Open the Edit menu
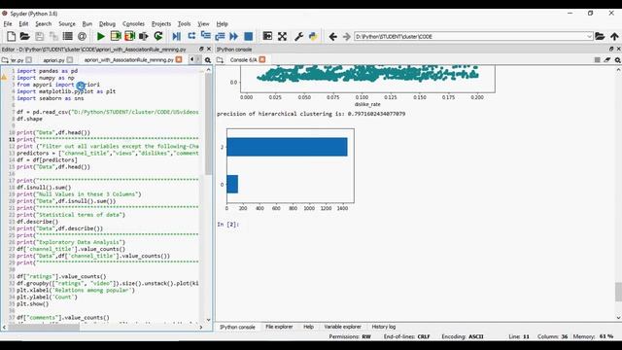The height and width of the screenshot is (350, 622). [x=23, y=23]
